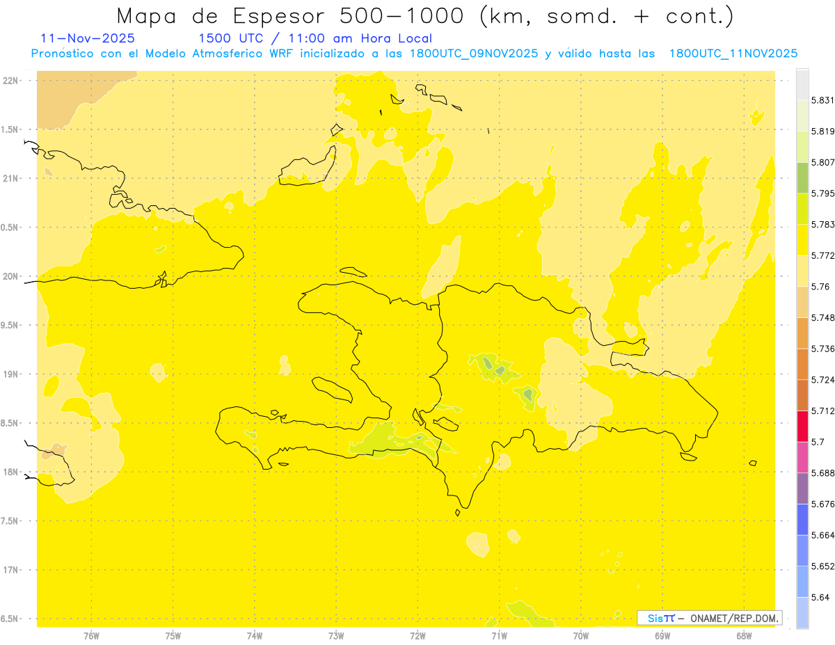The height and width of the screenshot is (645, 835).
Task: Click the longitude axis label "71W"
Action: pos(499,636)
